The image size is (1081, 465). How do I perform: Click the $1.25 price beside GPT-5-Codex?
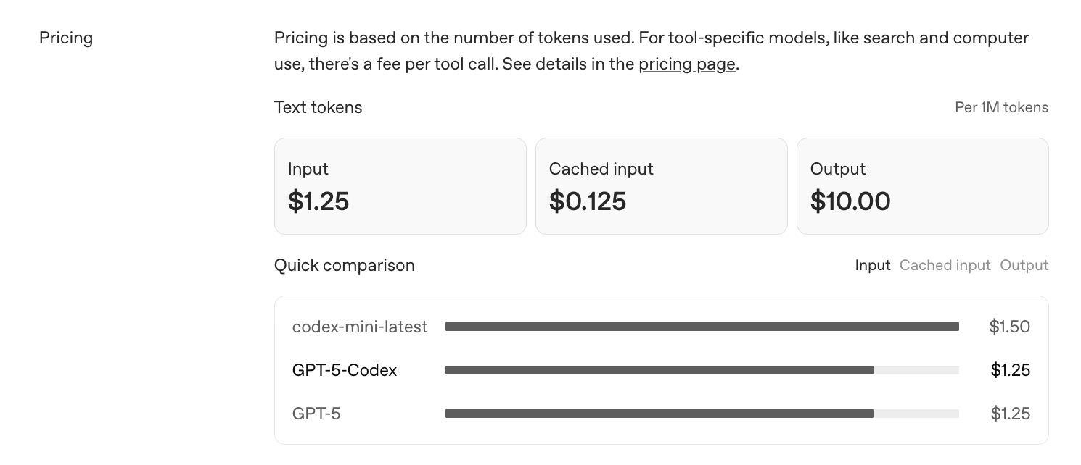pyautogui.click(x=1010, y=370)
